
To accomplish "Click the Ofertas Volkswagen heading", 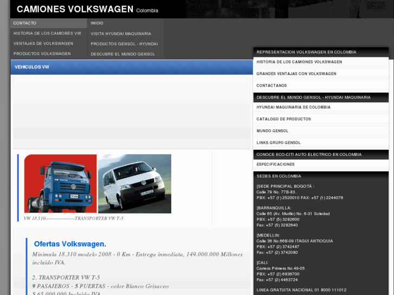I will [70, 244].
